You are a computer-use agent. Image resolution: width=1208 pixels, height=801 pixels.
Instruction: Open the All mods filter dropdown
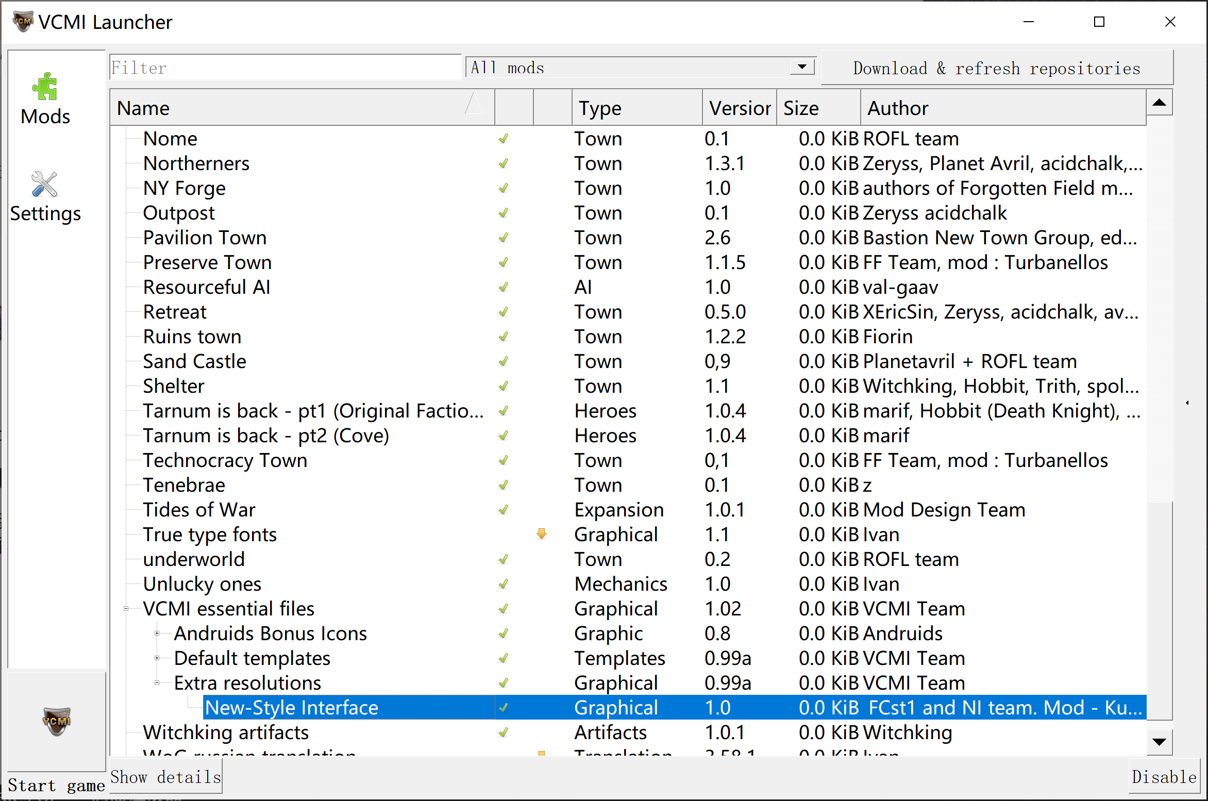tap(802, 68)
